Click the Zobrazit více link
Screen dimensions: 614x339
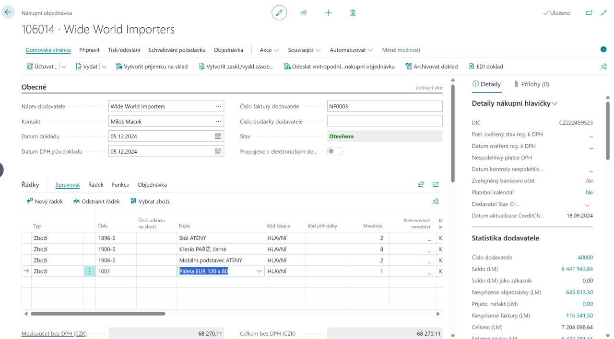(x=429, y=88)
